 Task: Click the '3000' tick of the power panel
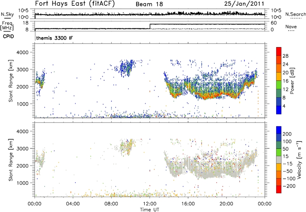coord(23,70)
